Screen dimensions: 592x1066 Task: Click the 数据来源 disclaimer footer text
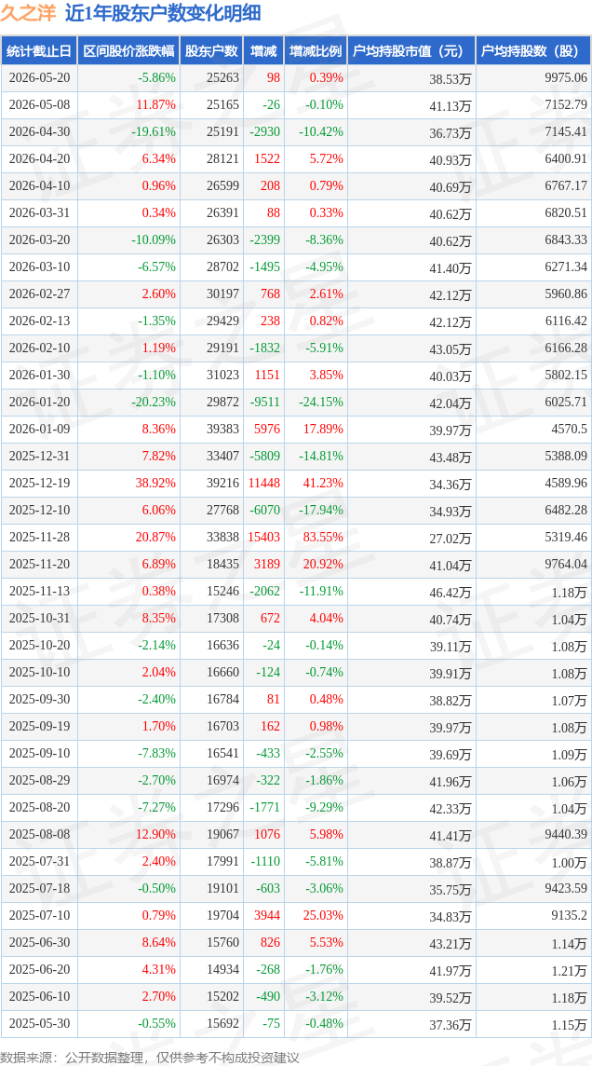pos(149,1058)
